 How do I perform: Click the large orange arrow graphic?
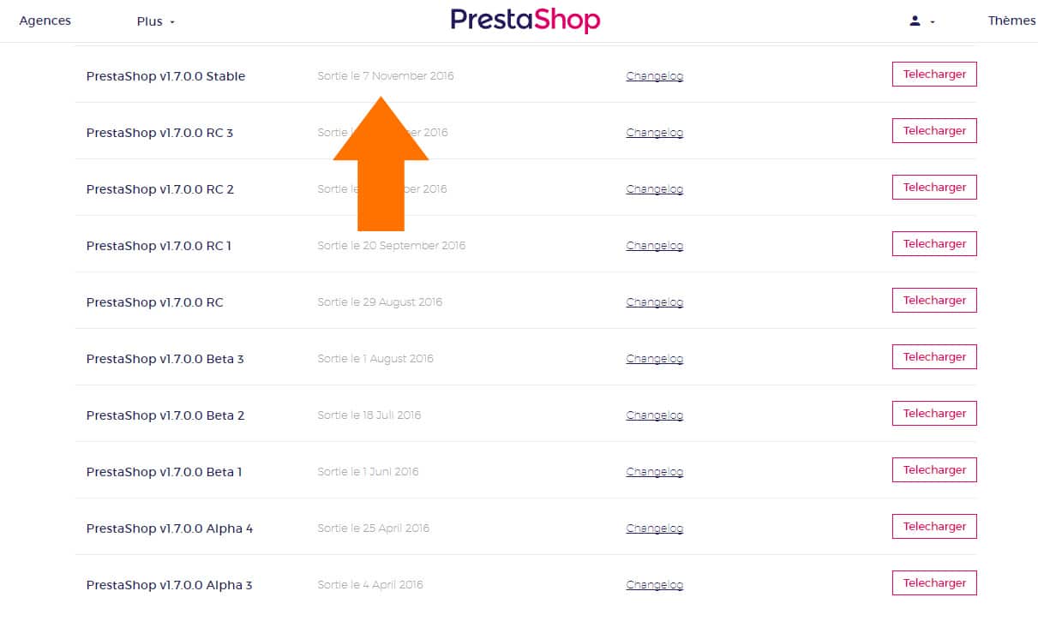pyautogui.click(x=381, y=163)
